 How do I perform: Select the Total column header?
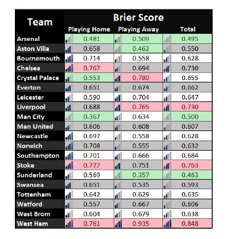tap(187, 29)
